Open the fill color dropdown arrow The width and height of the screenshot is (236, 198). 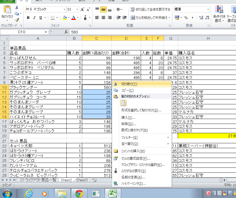coord(69,18)
